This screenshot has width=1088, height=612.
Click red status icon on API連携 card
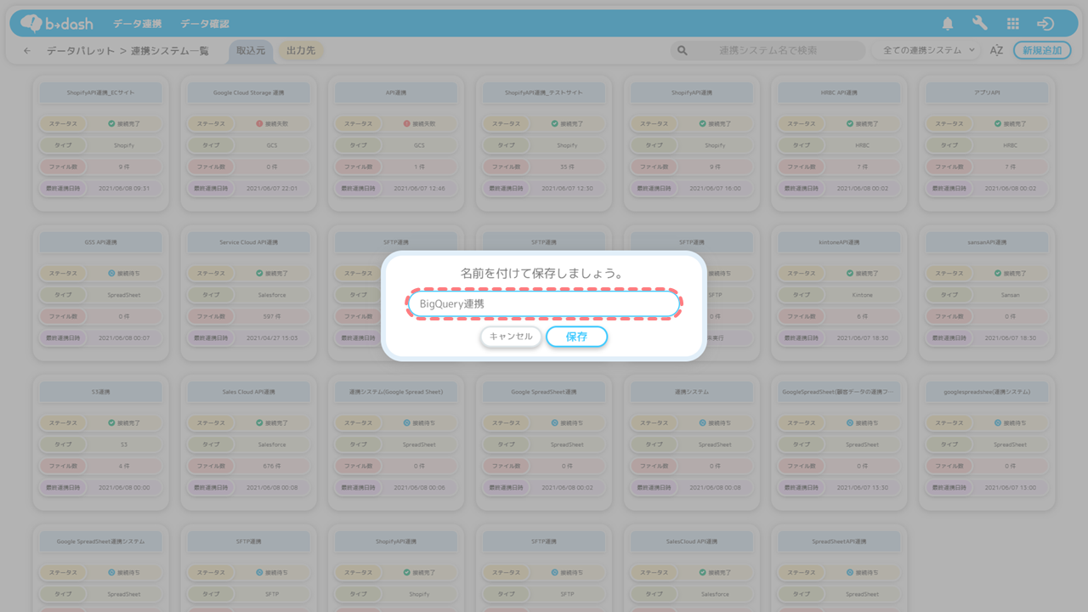tap(406, 124)
